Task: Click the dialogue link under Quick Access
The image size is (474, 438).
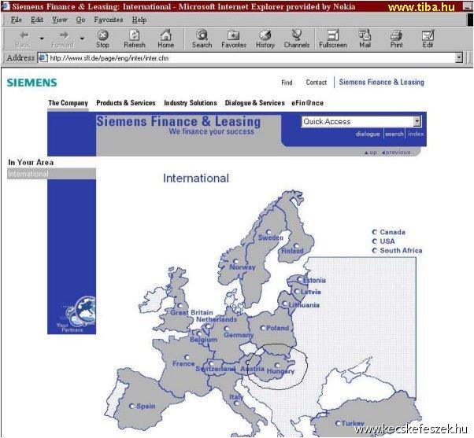Action: pos(368,134)
